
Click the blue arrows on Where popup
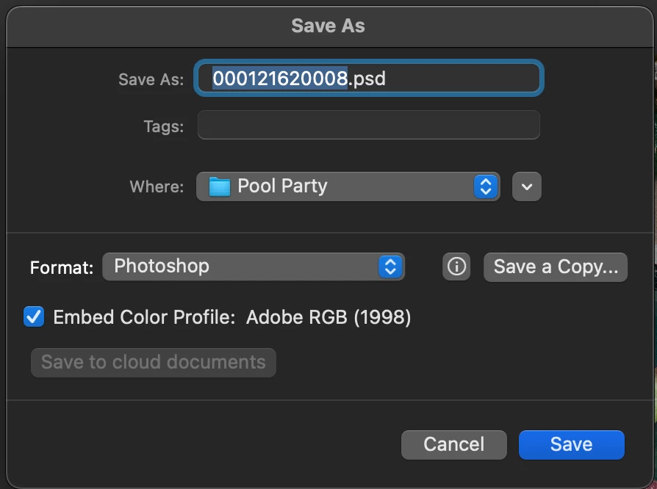485,186
